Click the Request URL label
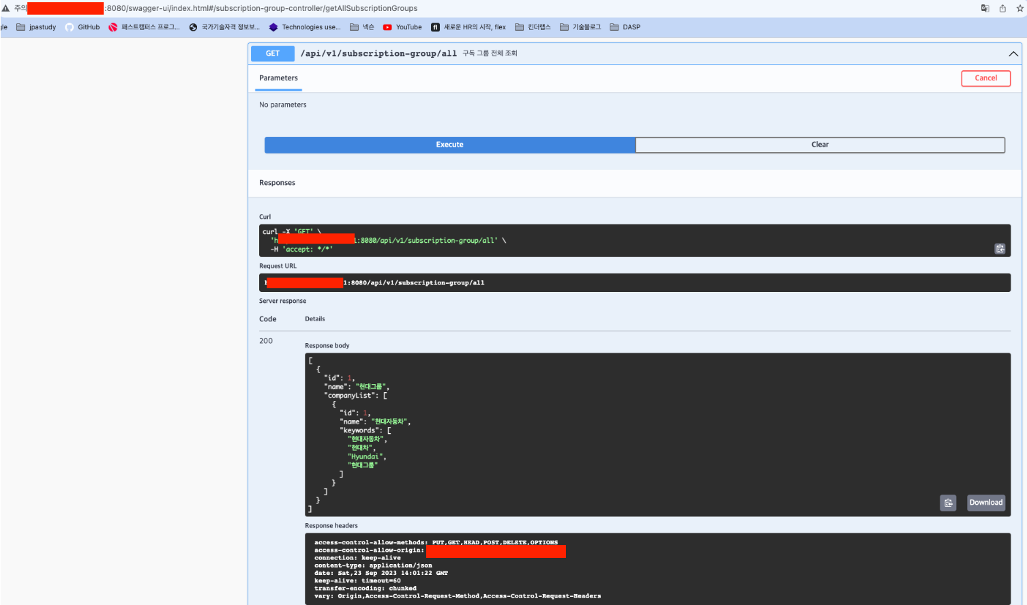Viewport: 1027px width, 605px height. coord(278,266)
